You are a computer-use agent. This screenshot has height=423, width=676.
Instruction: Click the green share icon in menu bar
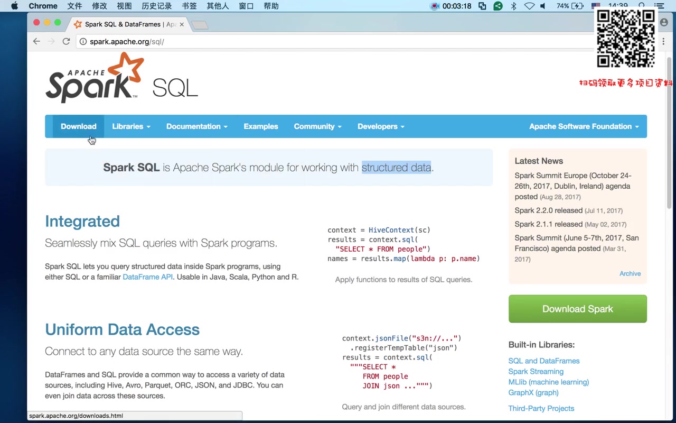pos(498,6)
